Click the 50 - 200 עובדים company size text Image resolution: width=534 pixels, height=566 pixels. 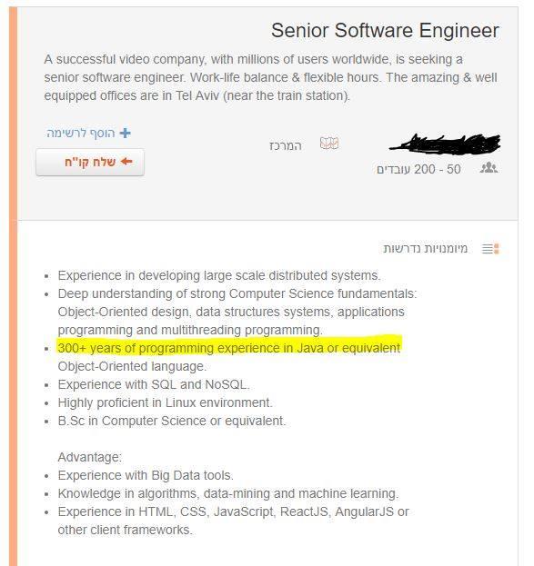418,169
